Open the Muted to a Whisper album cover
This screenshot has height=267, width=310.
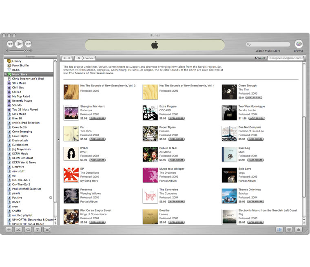(x=150, y=175)
